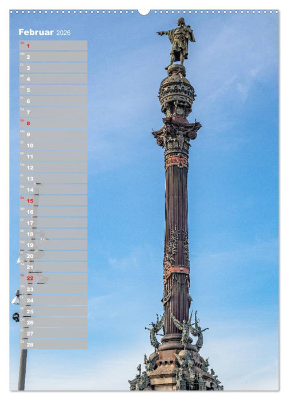Image resolution: width=288 pixels, height=400 pixels.
Task: Select the date row 24
Action: click(53, 300)
